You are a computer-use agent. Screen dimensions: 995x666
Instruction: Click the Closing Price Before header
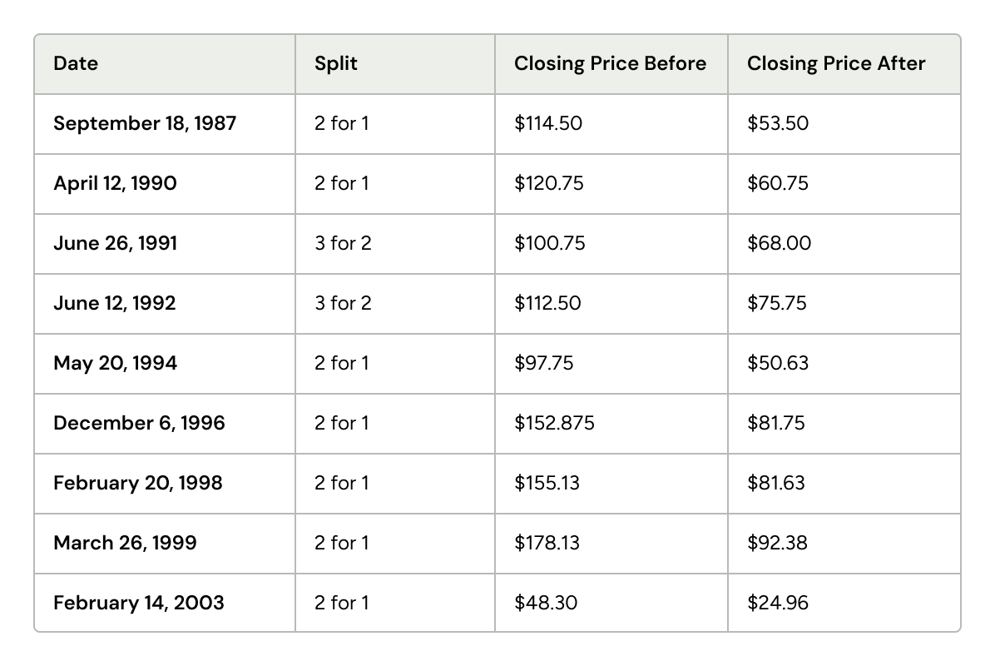pyautogui.click(x=610, y=63)
